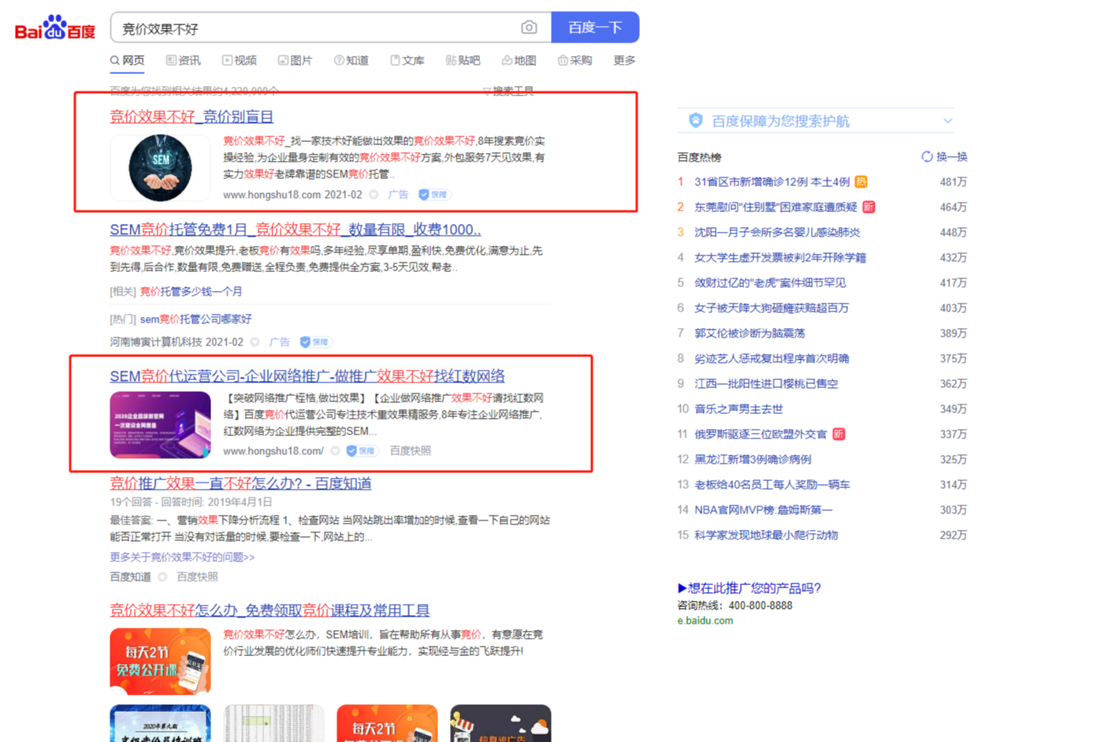Image resolution: width=1112 pixels, height=742 pixels.
Task: Open hot topic 江西一批阳性进口樱桃已售空
Action: pos(766,384)
